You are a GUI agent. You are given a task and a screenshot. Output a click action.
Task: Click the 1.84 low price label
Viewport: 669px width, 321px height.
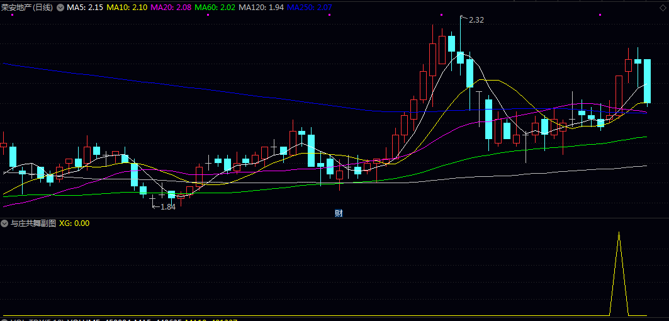(x=168, y=207)
